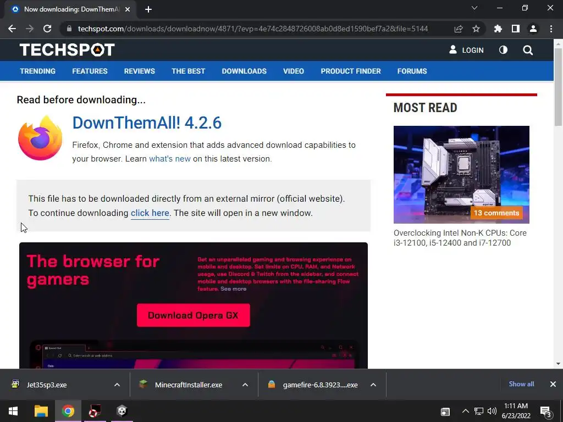Open the Chrome side panel icon
Image resolution: width=563 pixels, height=422 pixels.
(516, 29)
